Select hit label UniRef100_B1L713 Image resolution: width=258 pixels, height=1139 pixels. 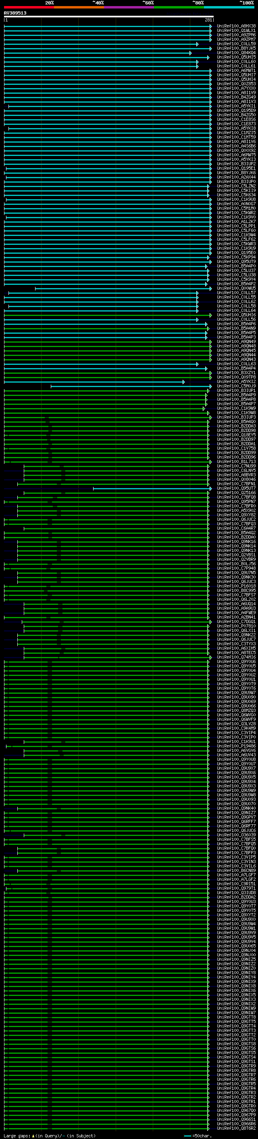236,461
